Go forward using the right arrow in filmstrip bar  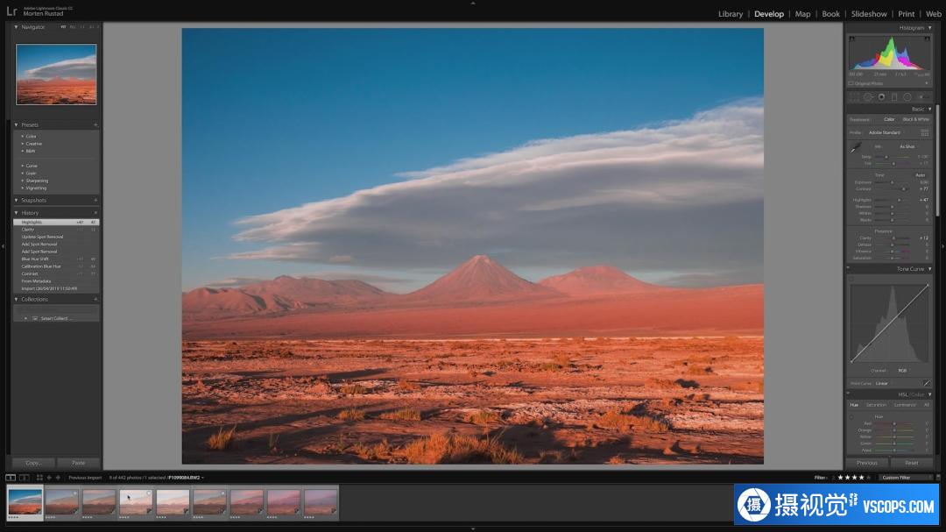[58, 478]
